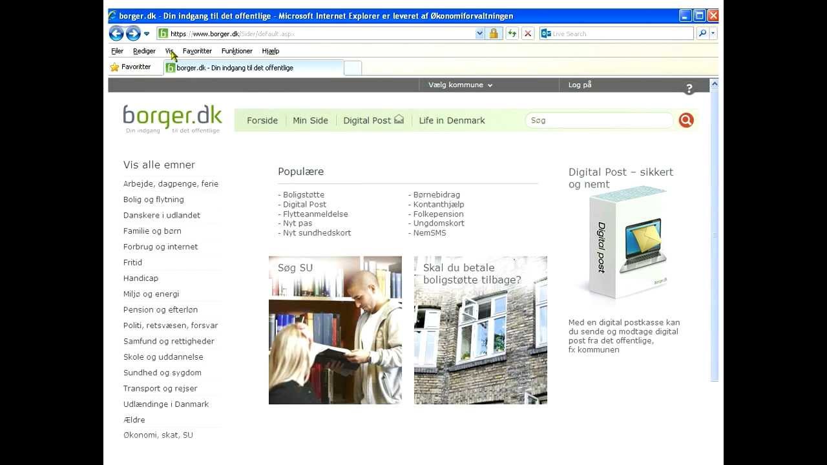The image size is (827, 465).
Task: Open Forbrug og internet topic
Action: (x=160, y=247)
